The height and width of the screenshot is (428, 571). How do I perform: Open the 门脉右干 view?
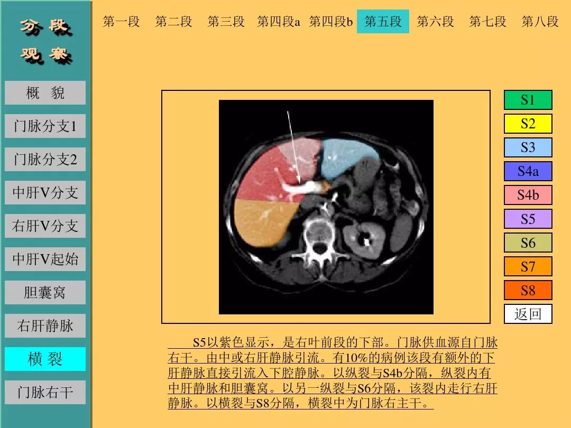(45, 393)
